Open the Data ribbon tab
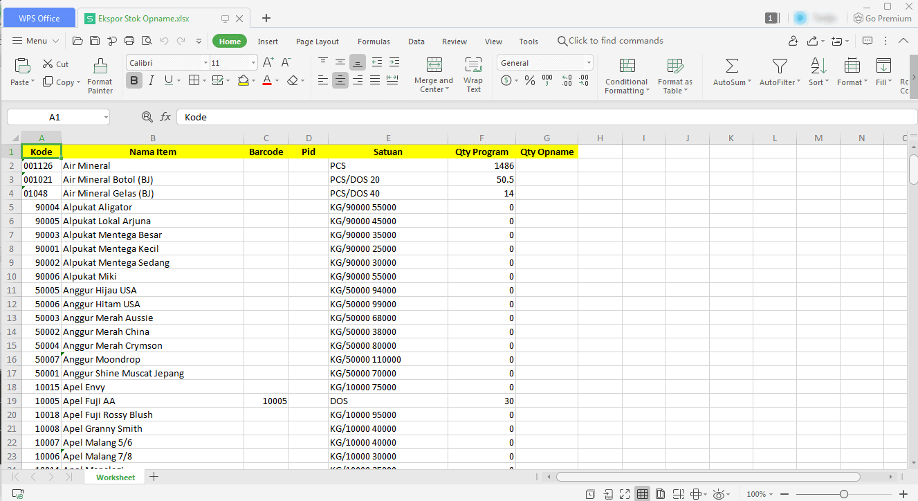 pos(416,42)
